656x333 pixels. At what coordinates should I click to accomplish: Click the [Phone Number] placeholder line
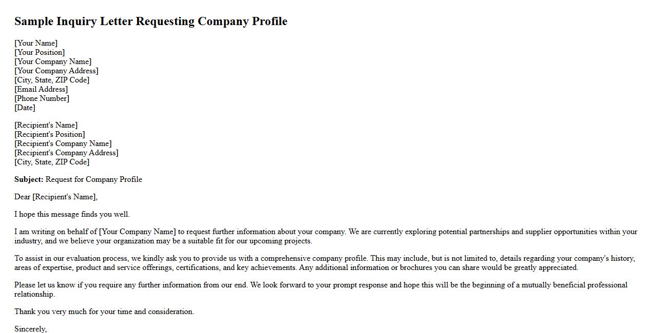pyautogui.click(x=42, y=98)
